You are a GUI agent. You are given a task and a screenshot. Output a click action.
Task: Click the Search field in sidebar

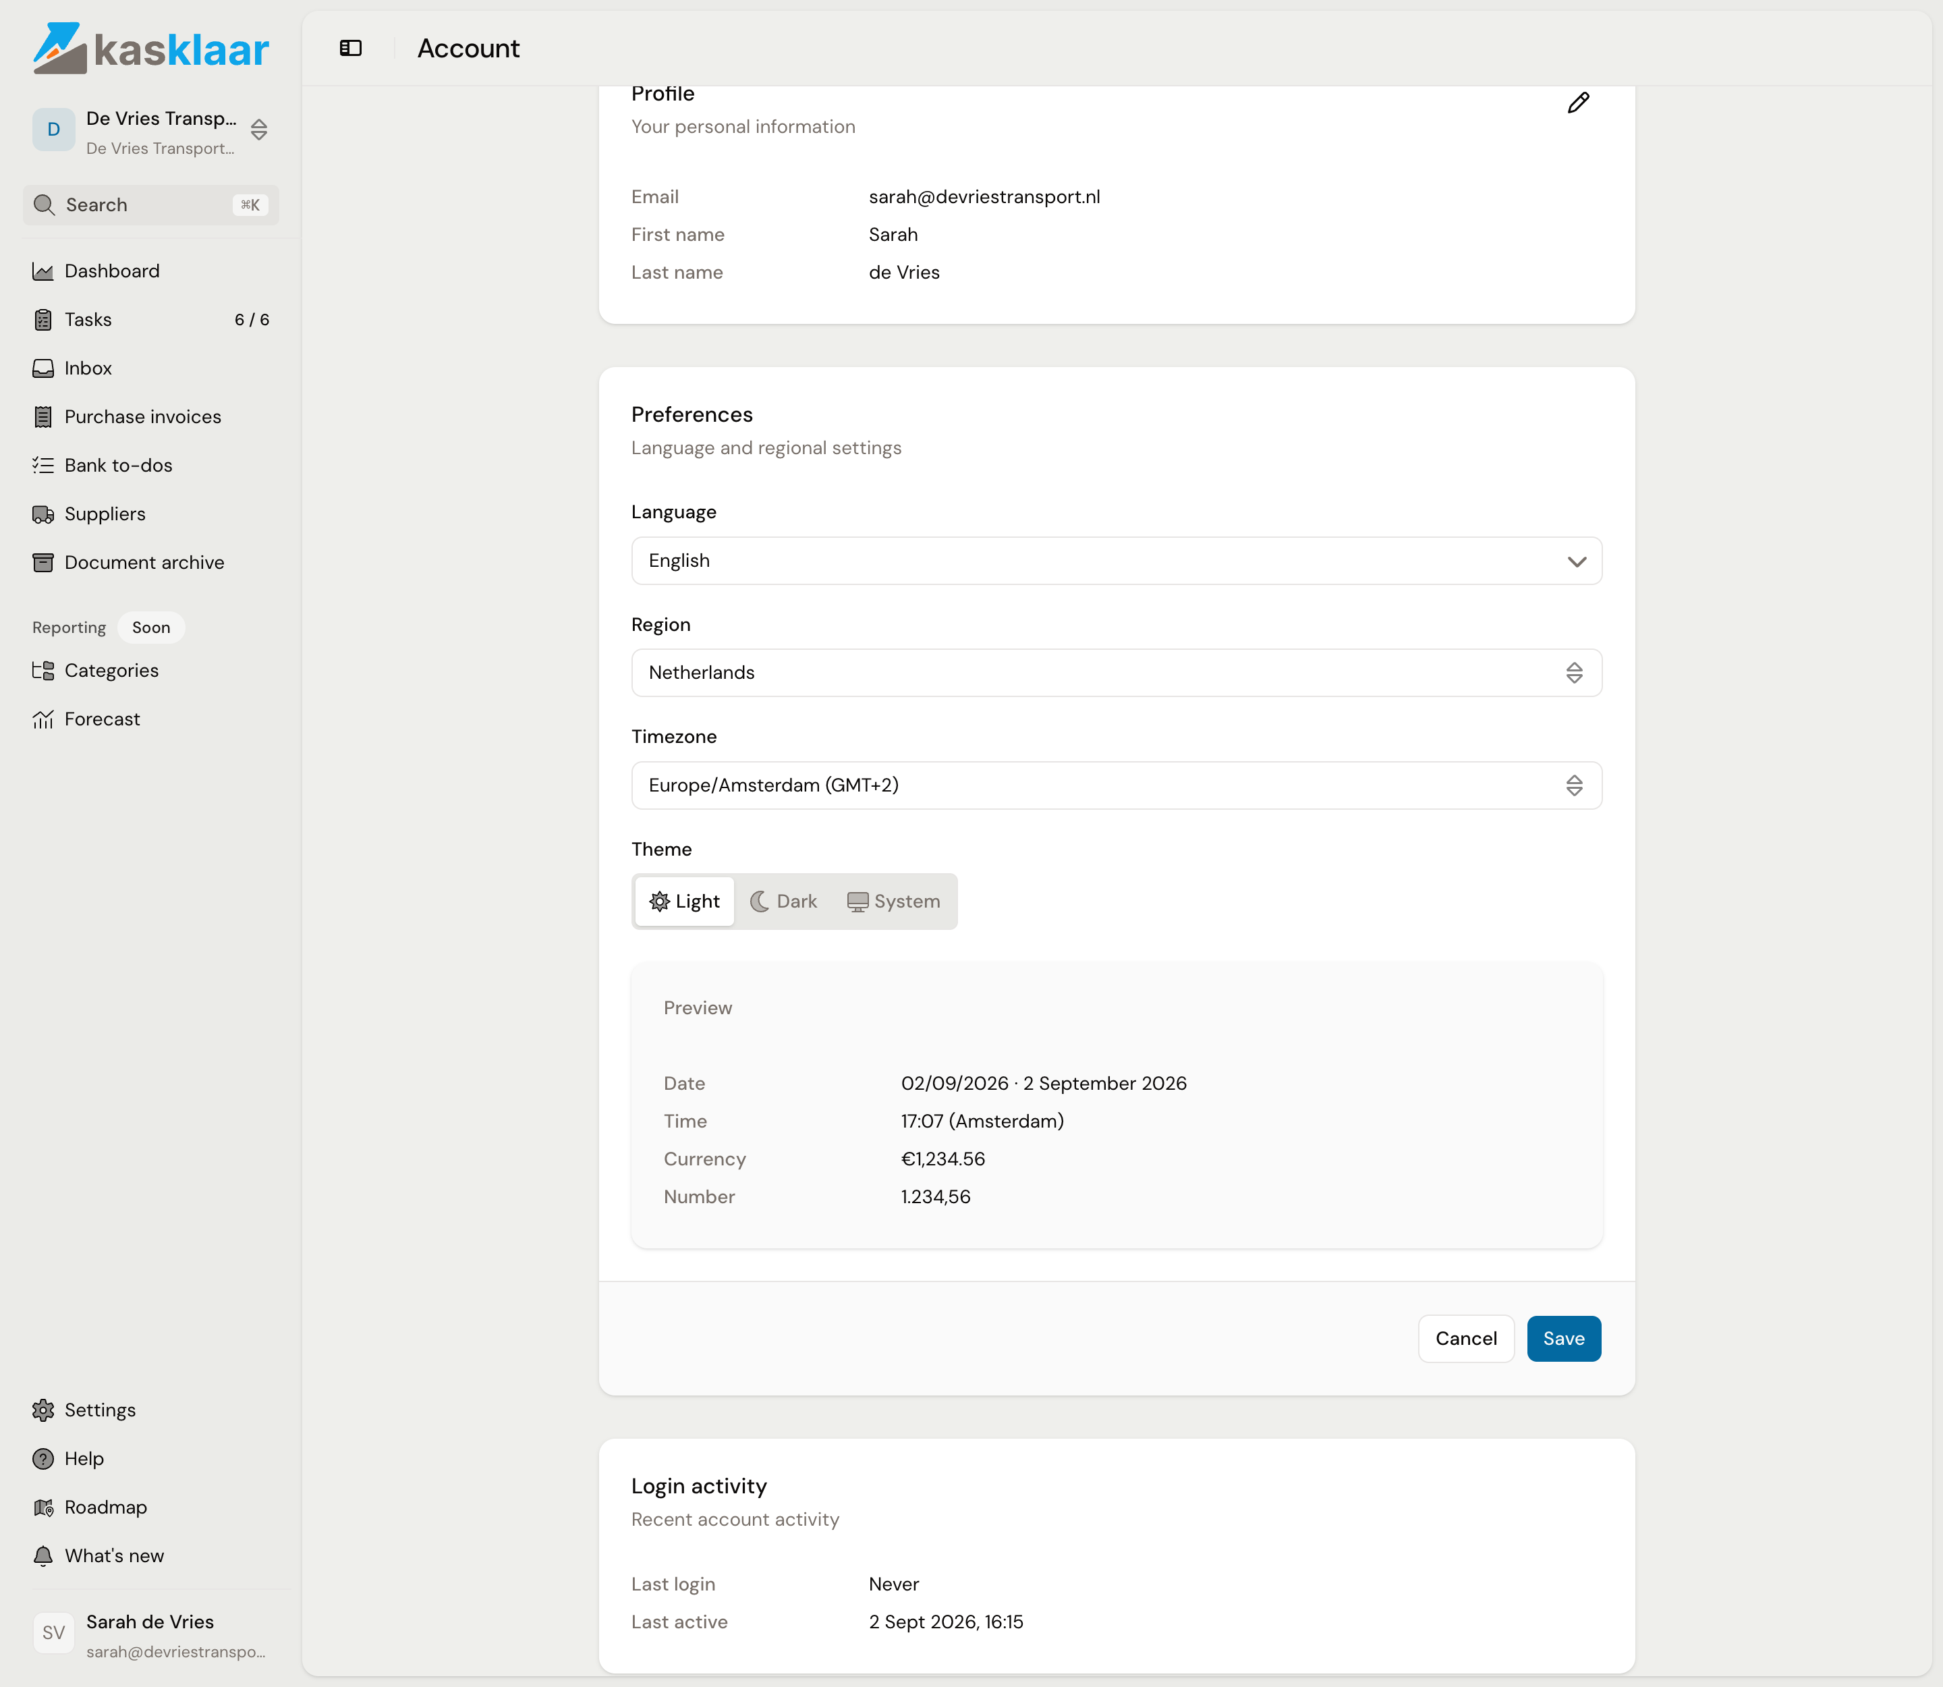(150, 205)
